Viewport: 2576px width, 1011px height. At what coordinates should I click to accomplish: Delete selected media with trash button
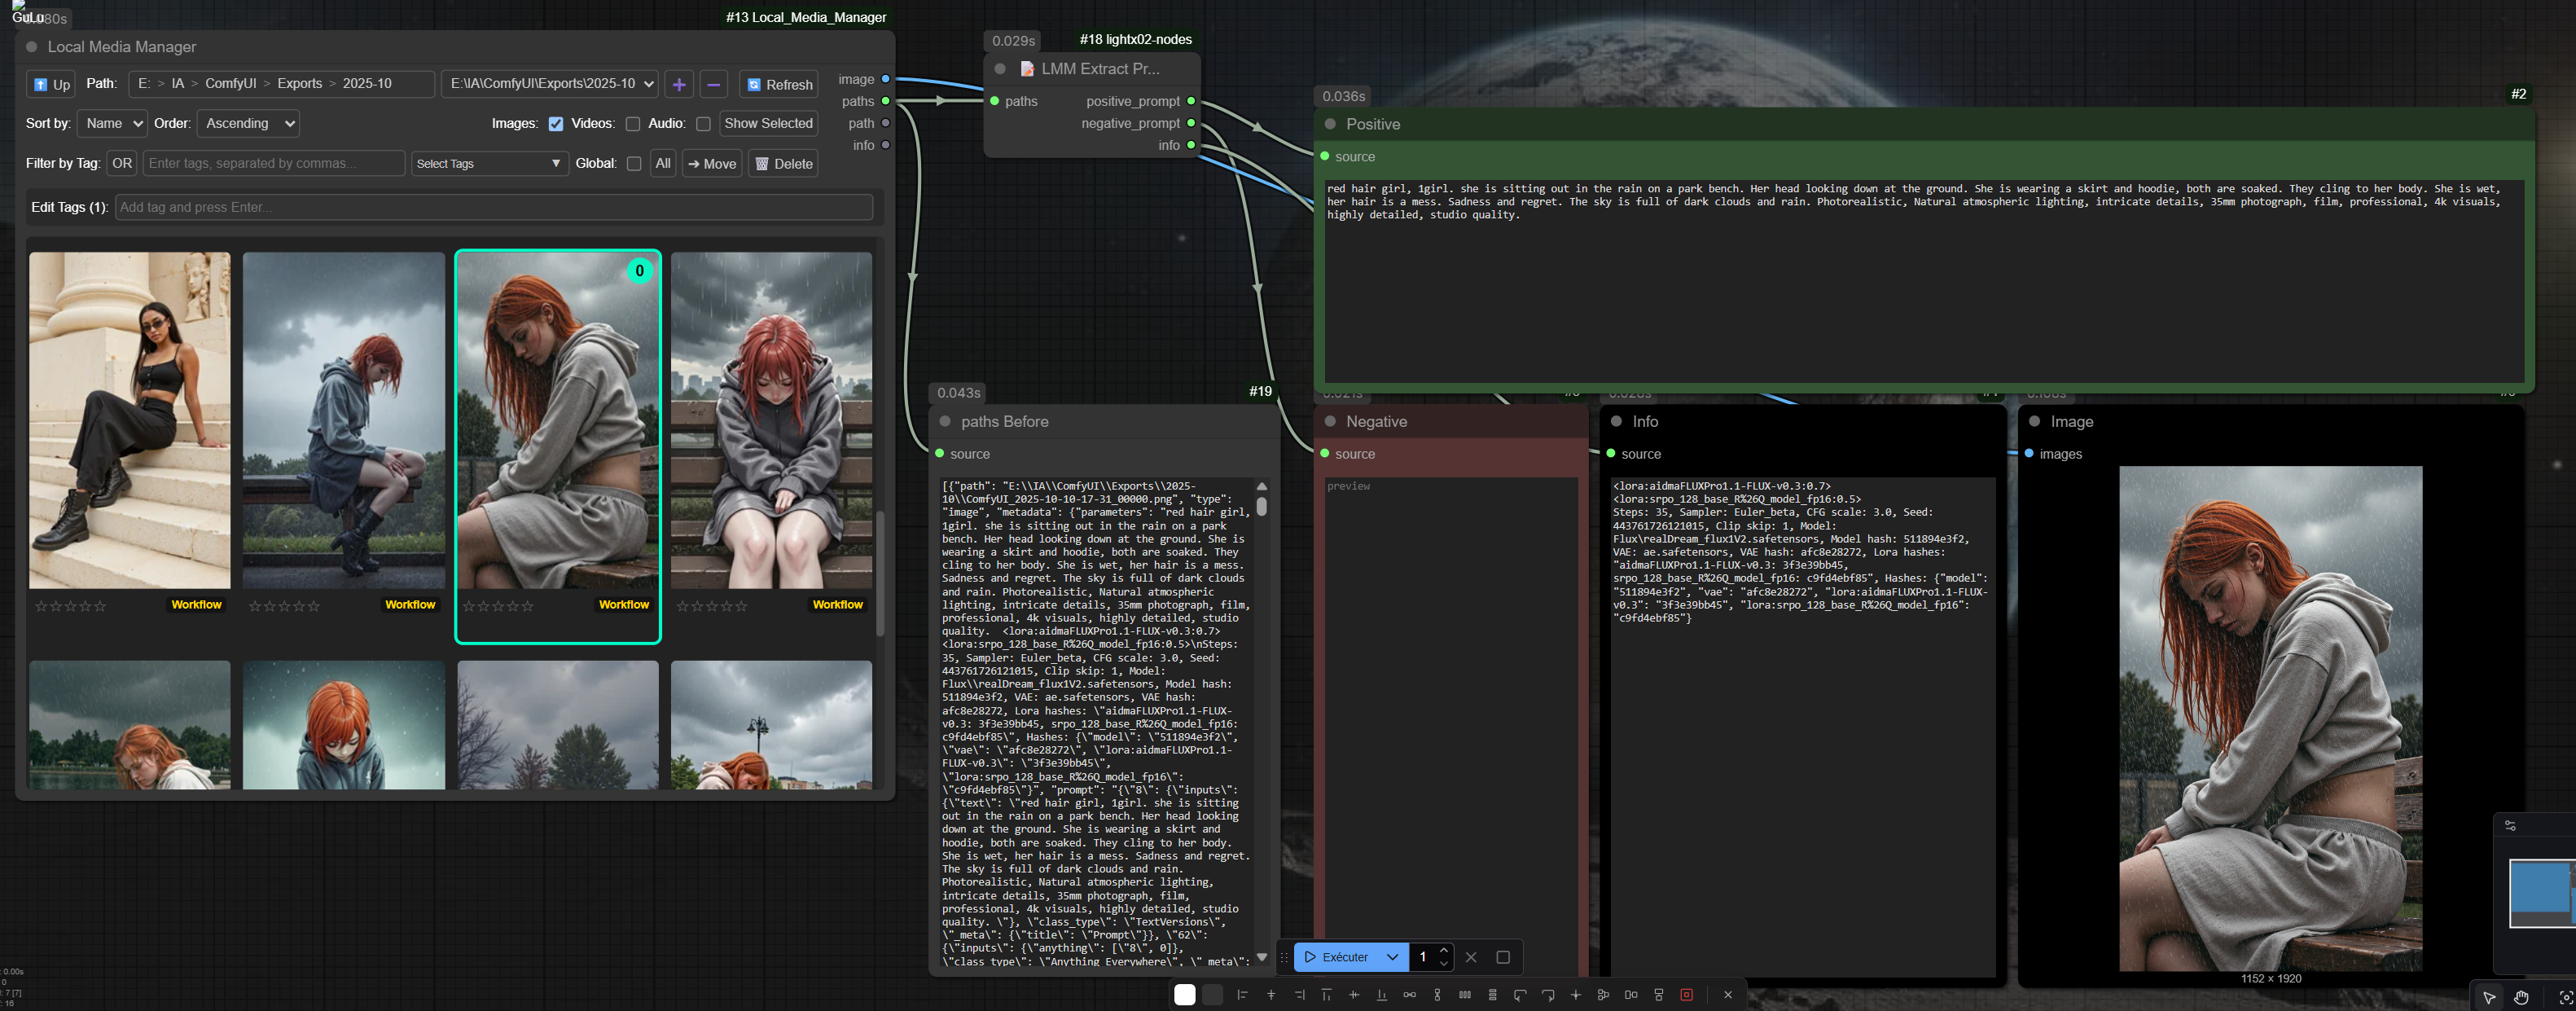click(x=783, y=164)
